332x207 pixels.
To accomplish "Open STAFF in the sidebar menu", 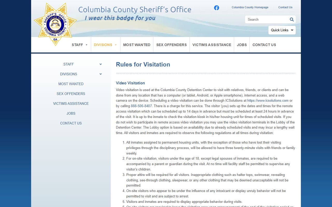I will click(68, 64).
